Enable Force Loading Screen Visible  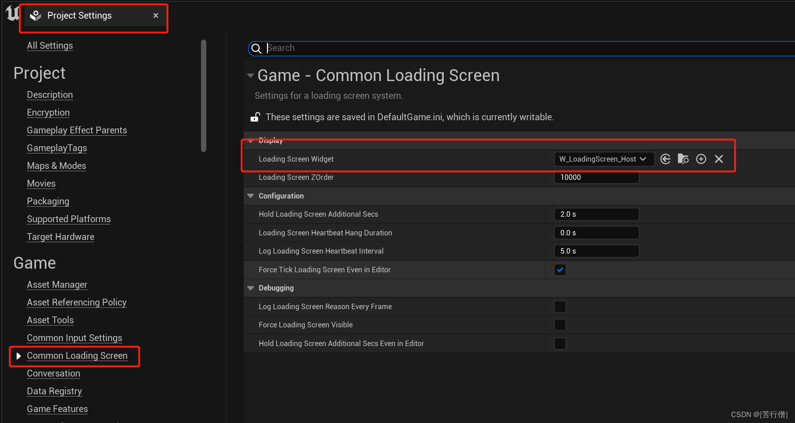pyautogui.click(x=560, y=325)
